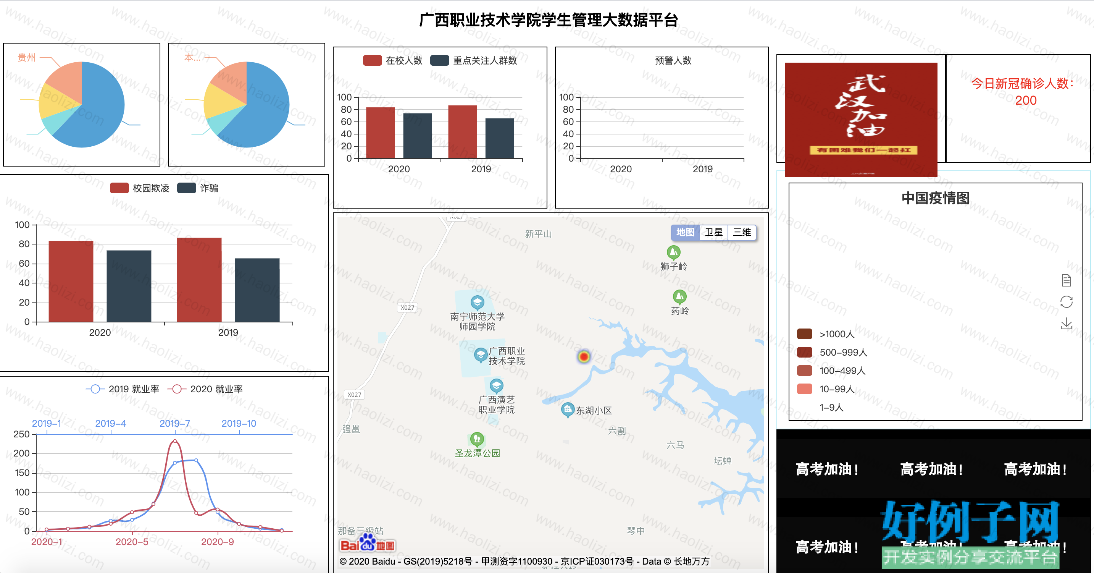Toggle the 重点关注人群数 legend series
The image size is (1094, 573).
pos(474,60)
